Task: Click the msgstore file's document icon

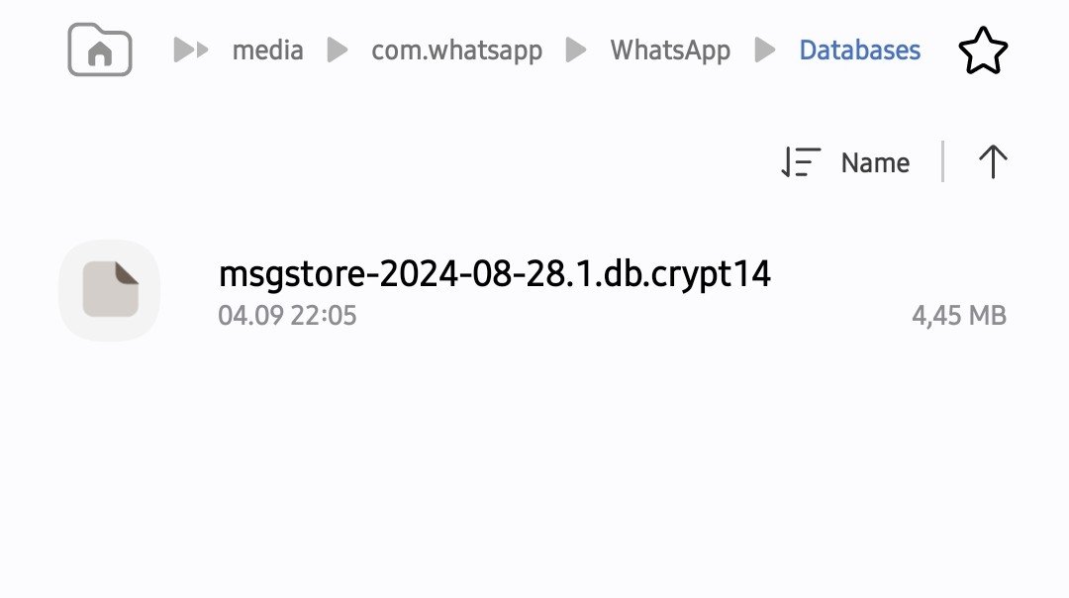Action: 110,289
